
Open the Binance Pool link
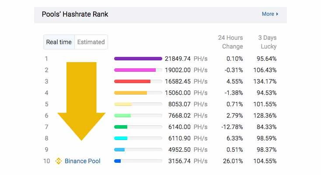click(83, 161)
